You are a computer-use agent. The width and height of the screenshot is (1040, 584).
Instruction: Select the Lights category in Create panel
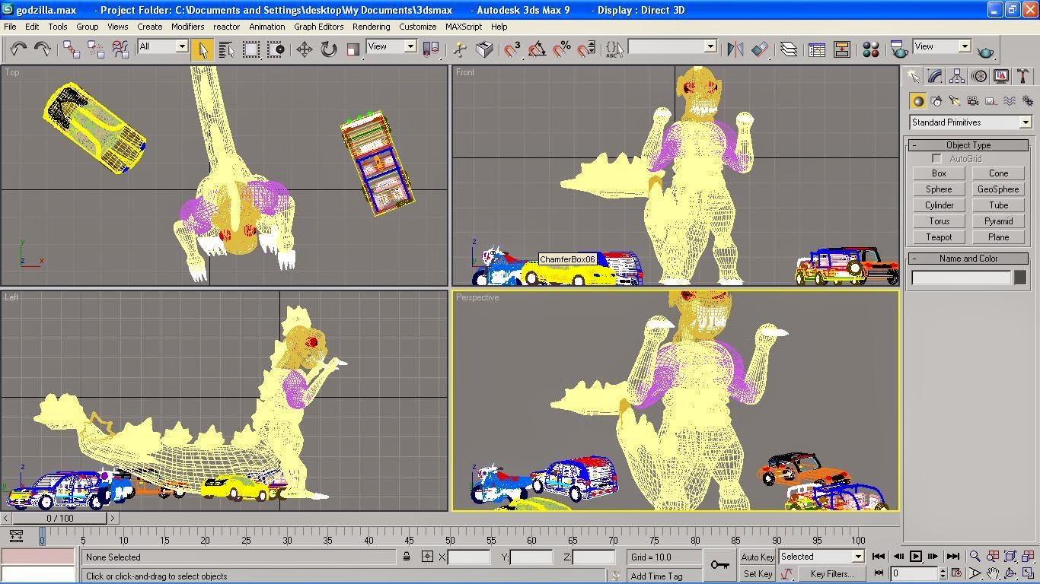[x=955, y=101]
